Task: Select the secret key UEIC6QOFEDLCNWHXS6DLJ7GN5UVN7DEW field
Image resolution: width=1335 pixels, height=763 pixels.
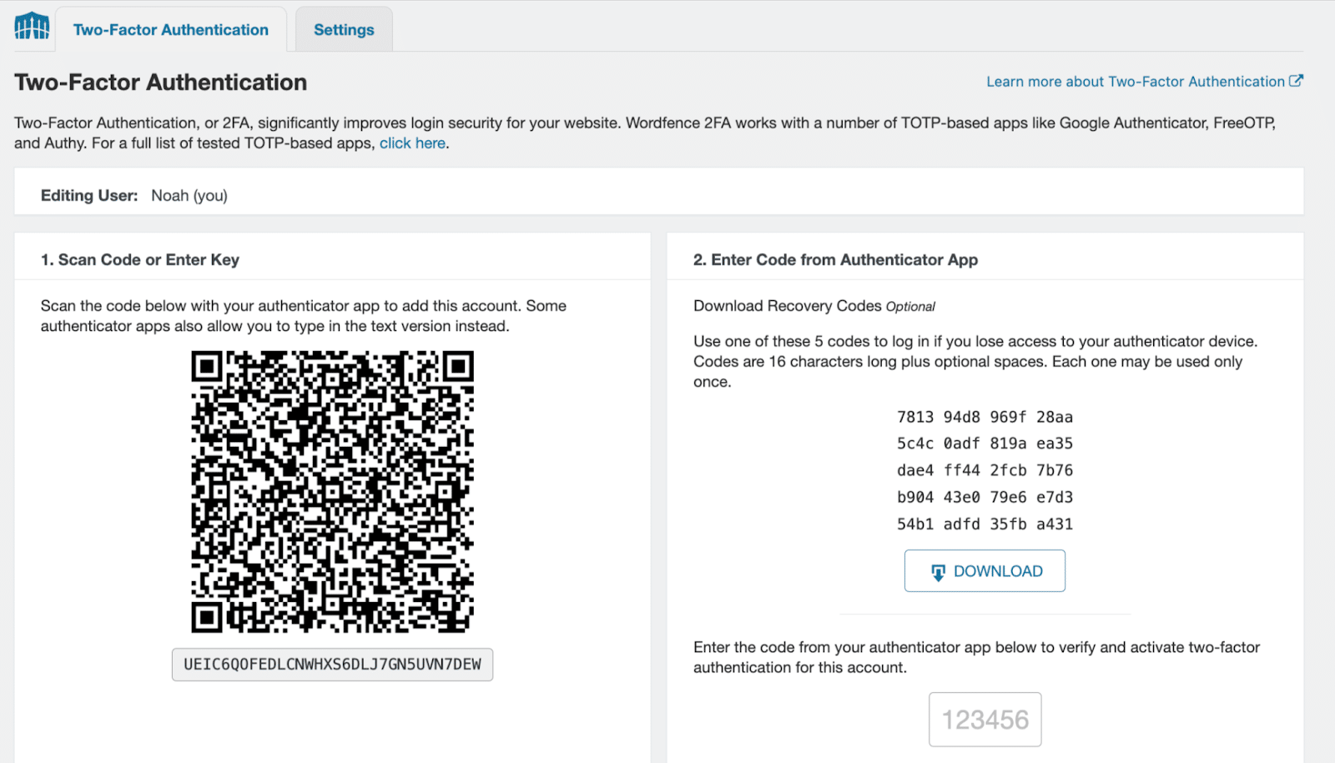Action: click(x=332, y=665)
